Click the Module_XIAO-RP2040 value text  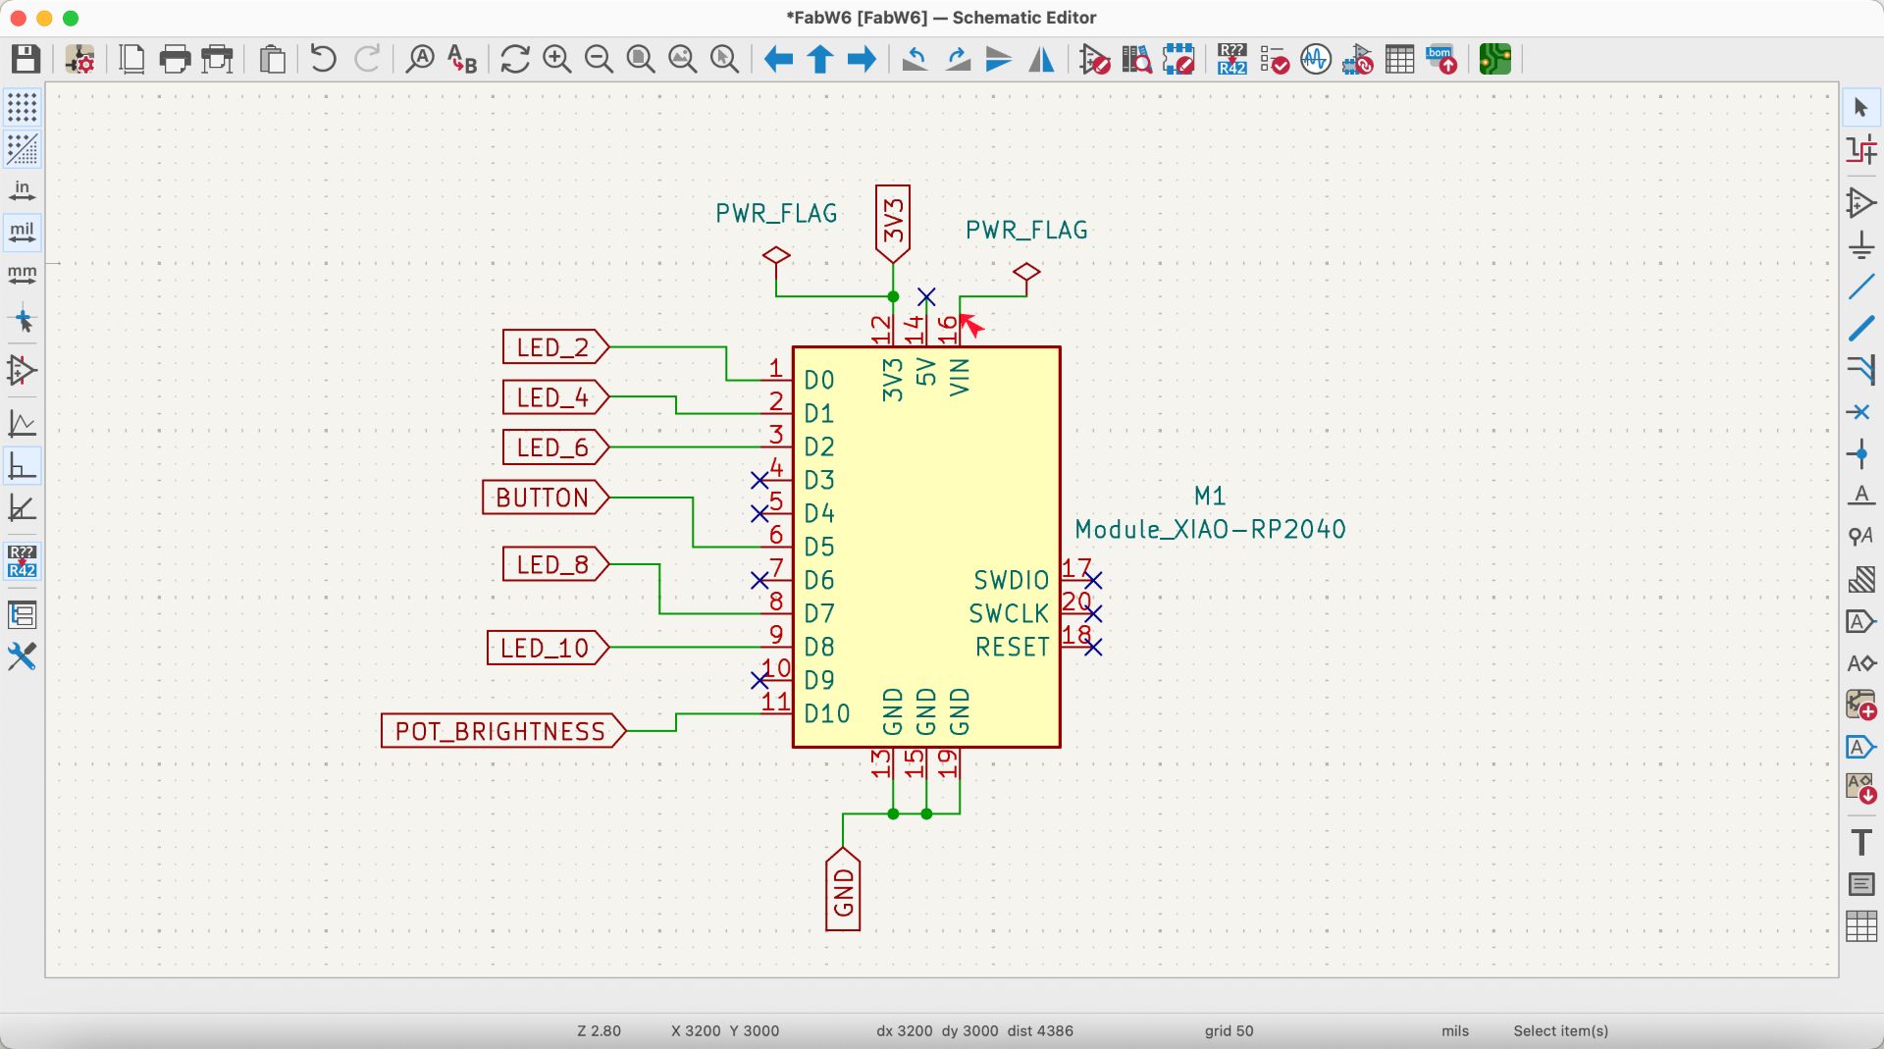point(1210,530)
